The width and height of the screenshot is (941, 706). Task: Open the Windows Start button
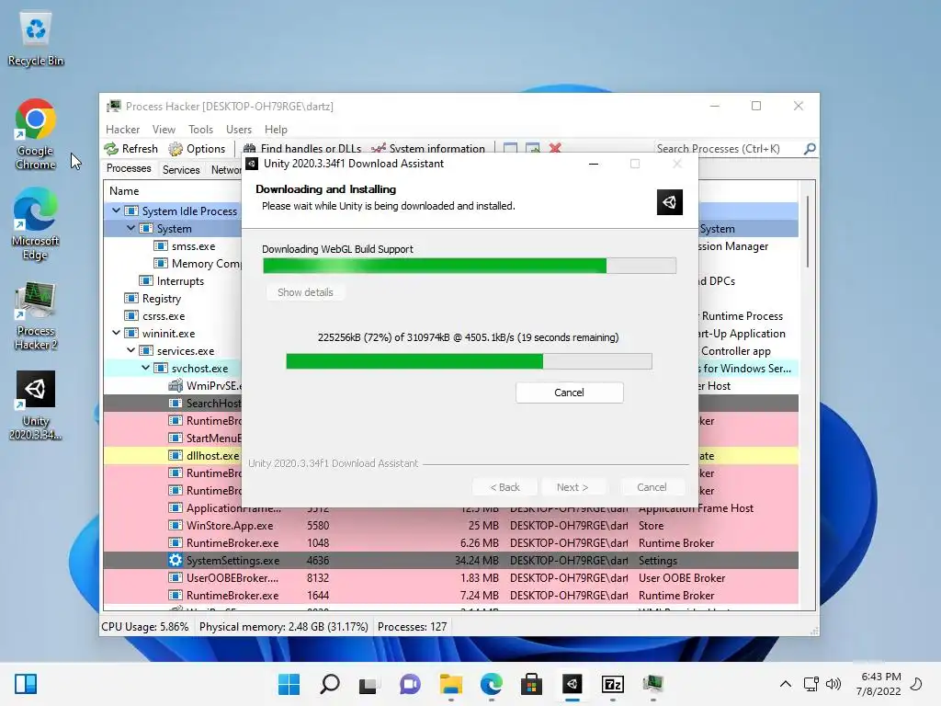289,684
